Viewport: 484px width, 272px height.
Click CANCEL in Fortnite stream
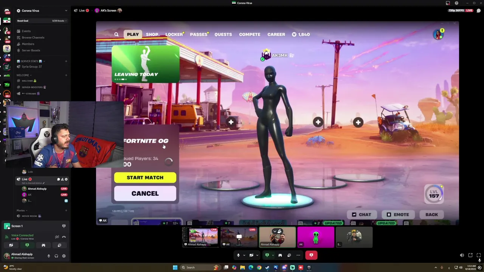(145, 193)
